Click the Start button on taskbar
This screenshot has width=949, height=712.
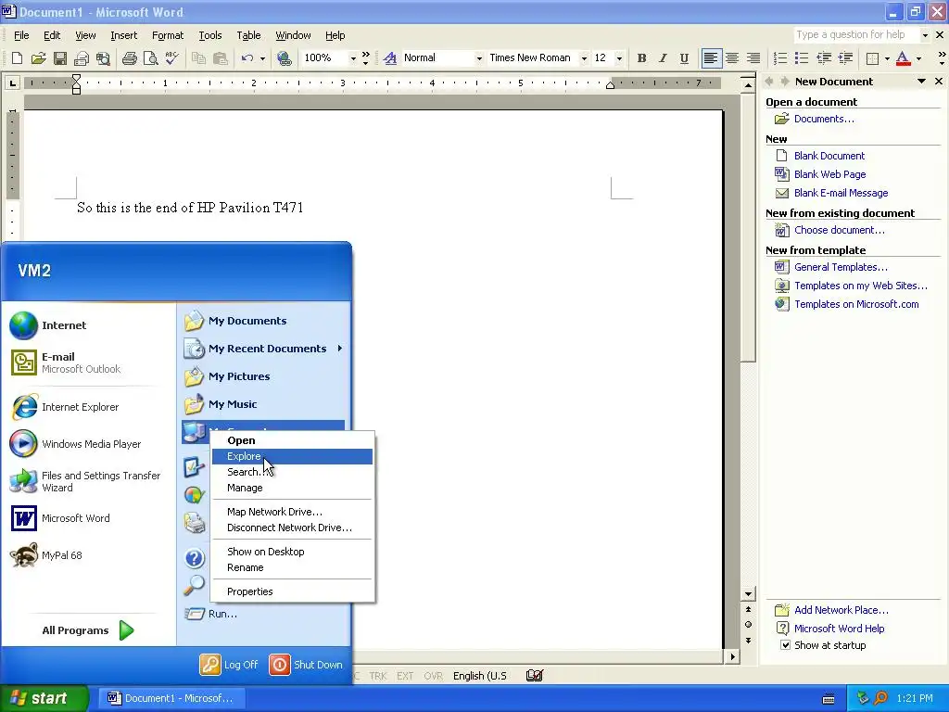pyautogui.click(x=44, y=698)
